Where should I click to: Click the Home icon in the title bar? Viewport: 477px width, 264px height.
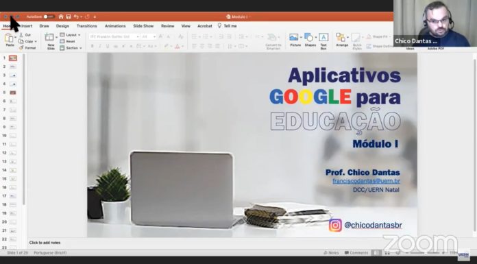click(x=61, y=16)
